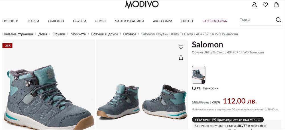Open the shopping bag icon
The height and width of the screenshot is (130, 285).
pyautogui.click(x=276, y=5)
